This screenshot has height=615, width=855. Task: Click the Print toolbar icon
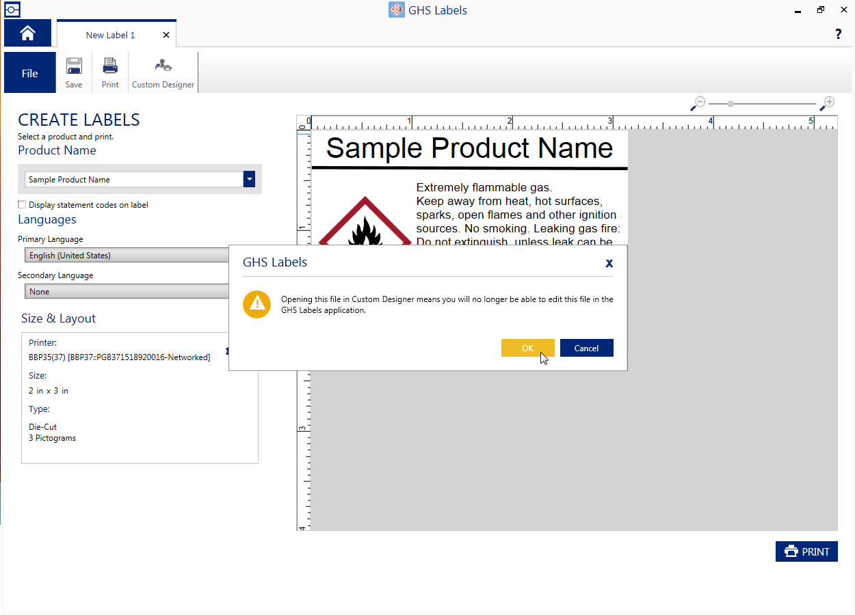click(110, 66)
